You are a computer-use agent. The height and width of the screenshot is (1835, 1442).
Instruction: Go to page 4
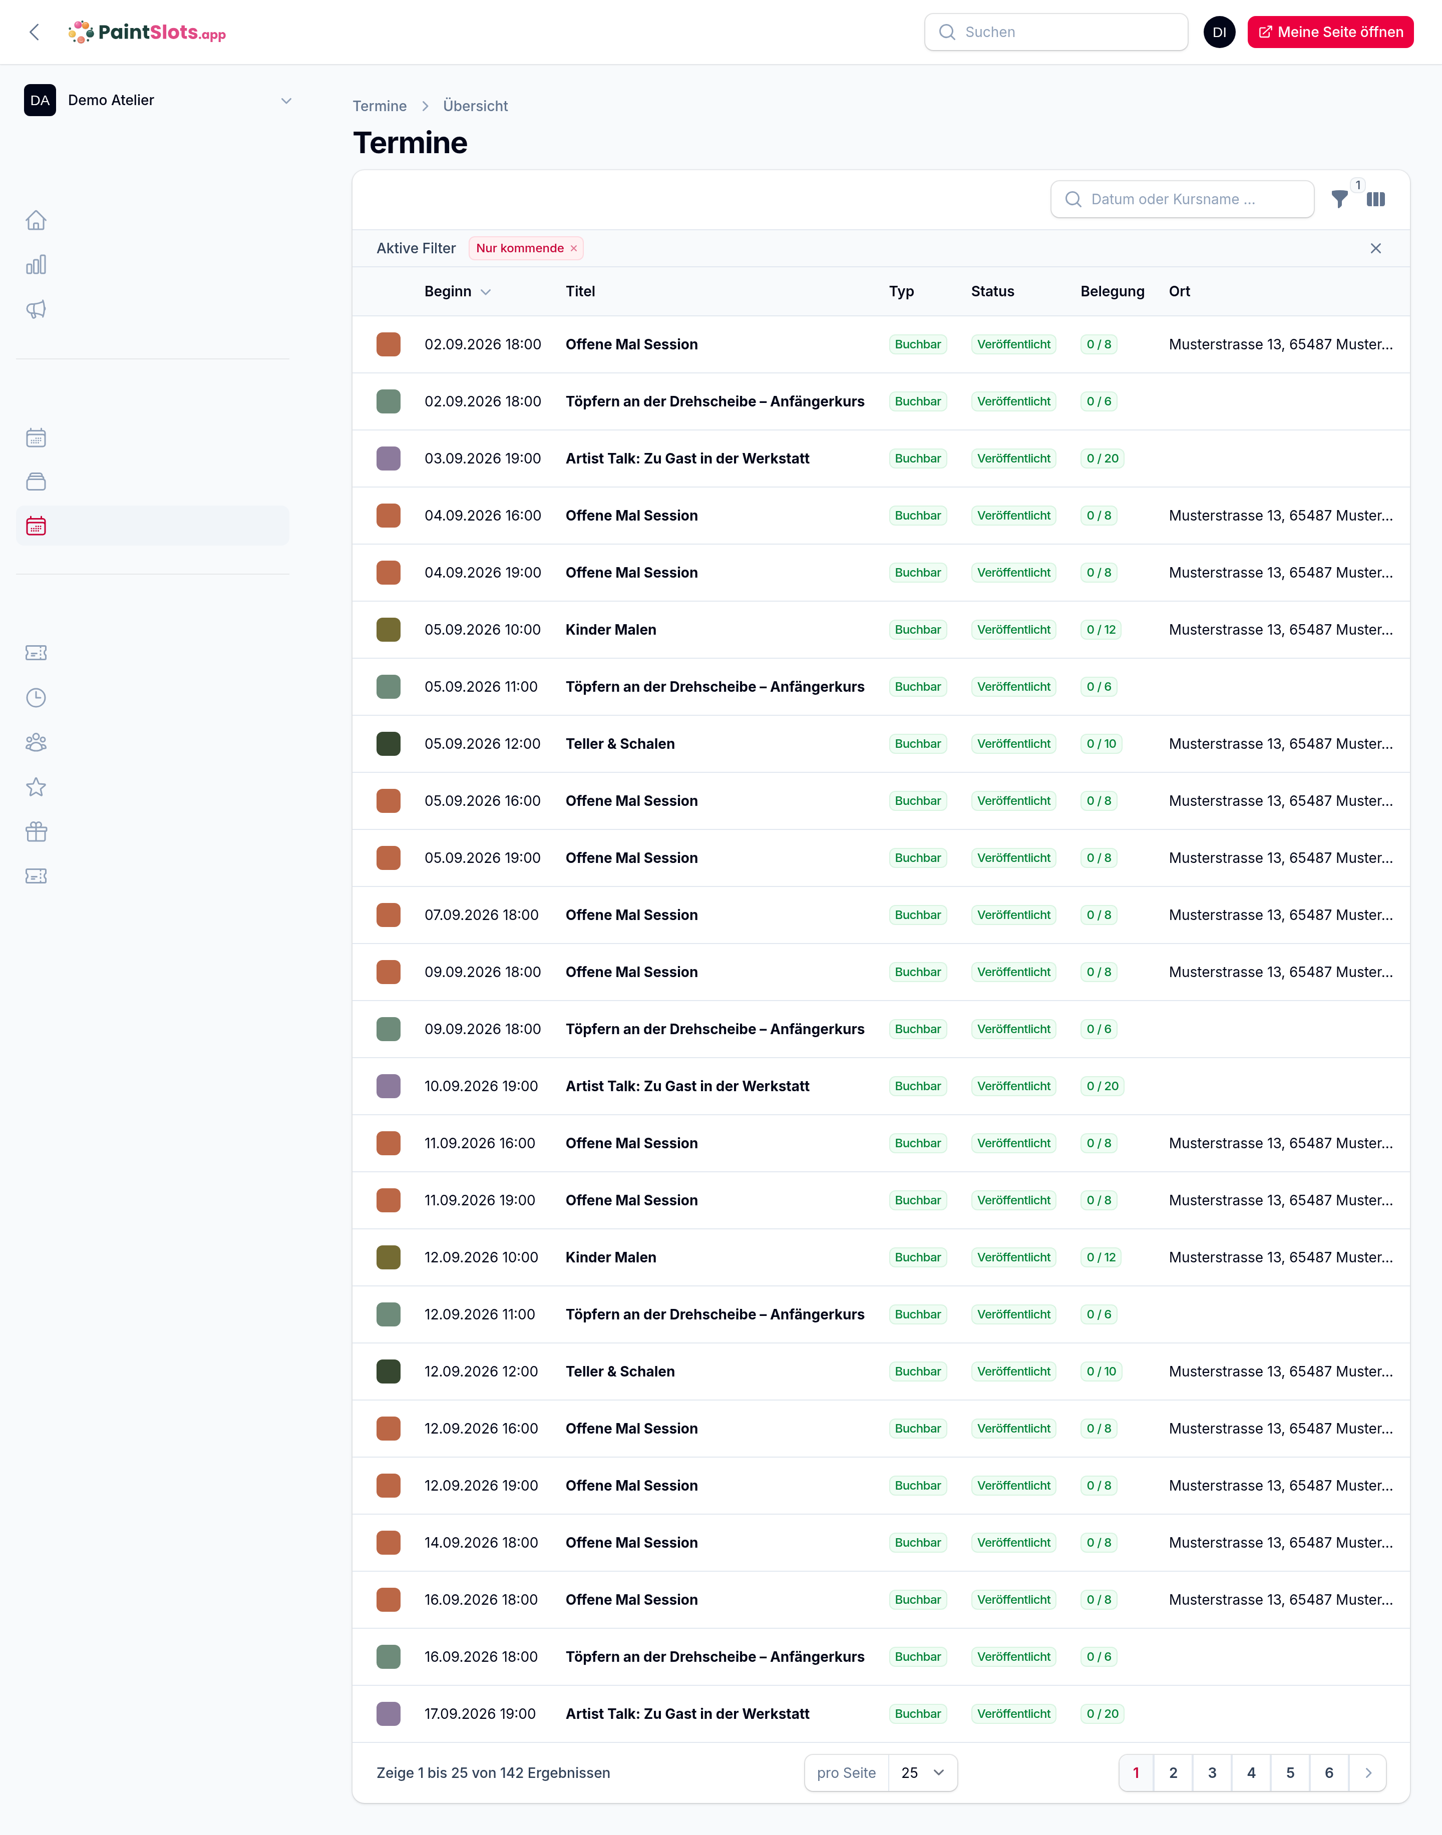(1251, 1772)
